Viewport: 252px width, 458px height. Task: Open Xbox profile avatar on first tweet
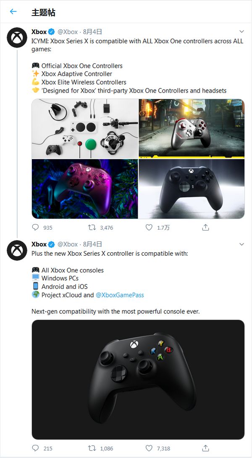point(17,38)
